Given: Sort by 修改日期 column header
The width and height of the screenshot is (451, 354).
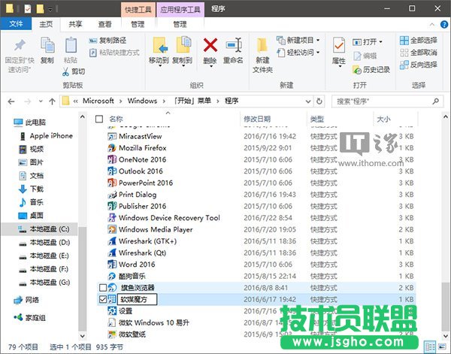Looking at the screenshot, I should pos(257,119).
